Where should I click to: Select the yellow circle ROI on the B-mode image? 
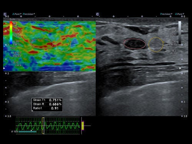(156, 45)
